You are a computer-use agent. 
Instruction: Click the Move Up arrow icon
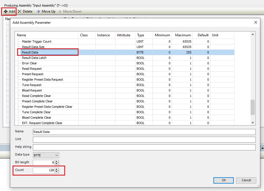pyautogui.click(x=39, y=11)
